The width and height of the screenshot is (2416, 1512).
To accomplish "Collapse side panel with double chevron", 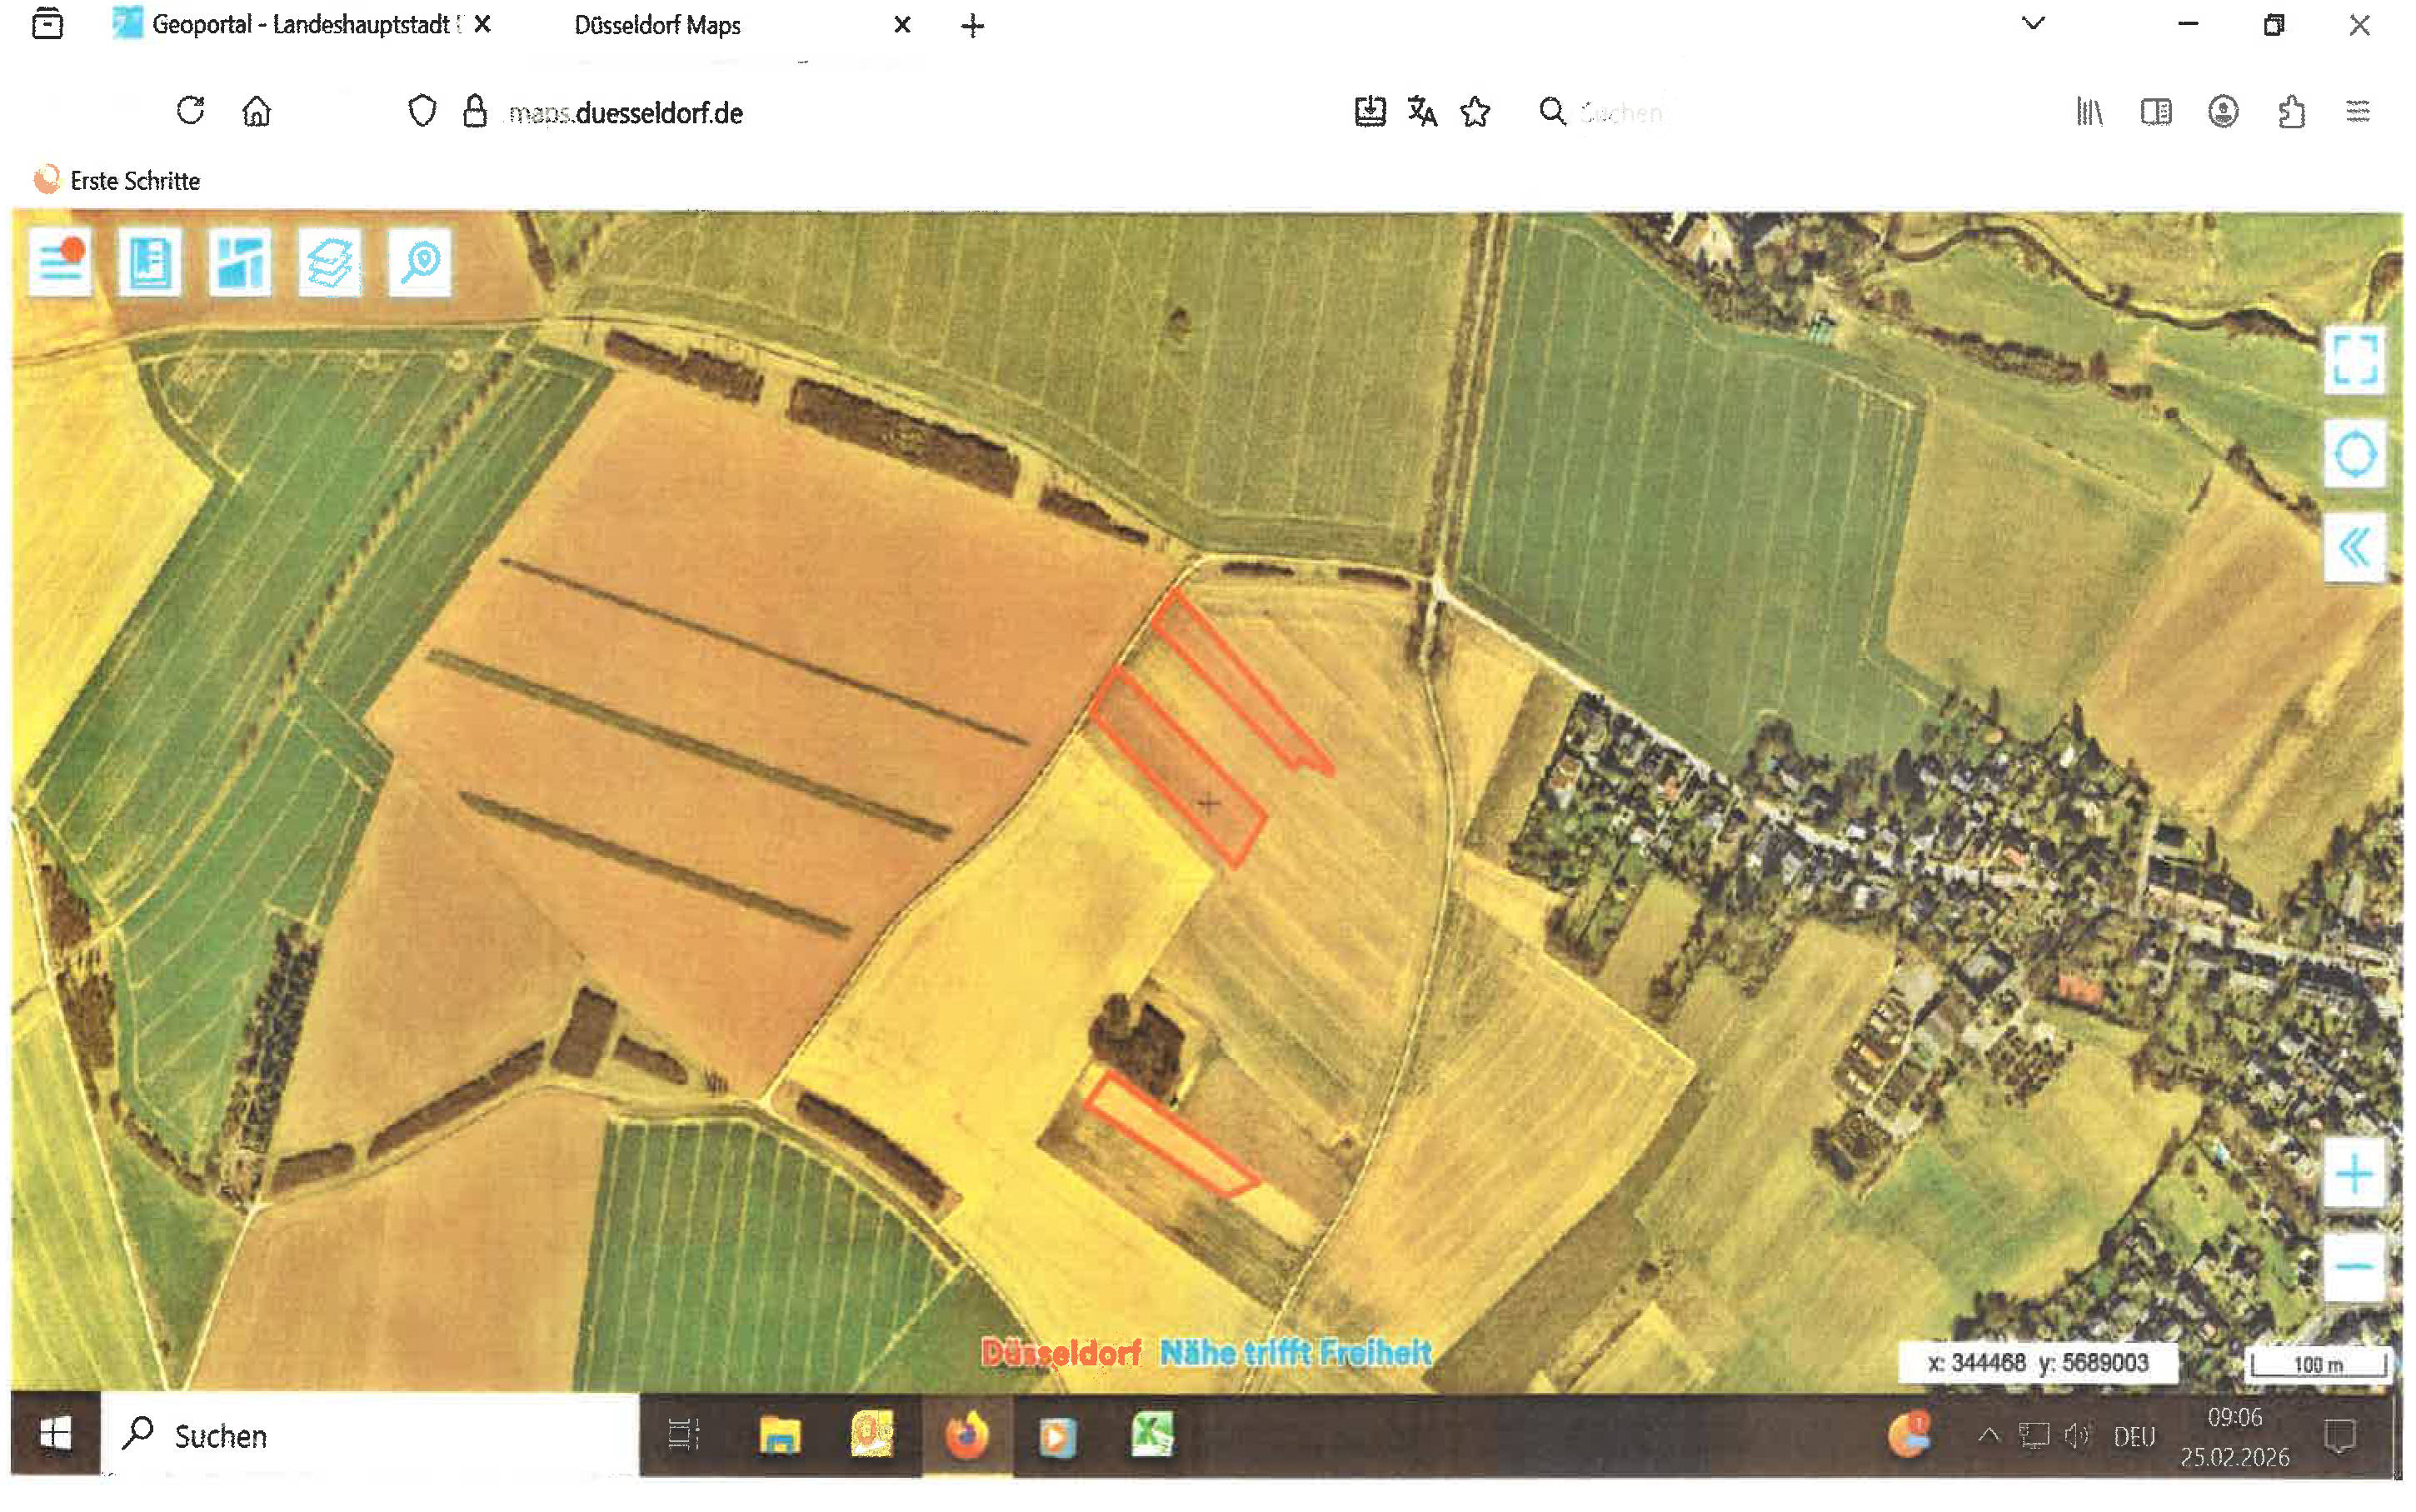I will pyautogui.click(x=2355, y=548).
